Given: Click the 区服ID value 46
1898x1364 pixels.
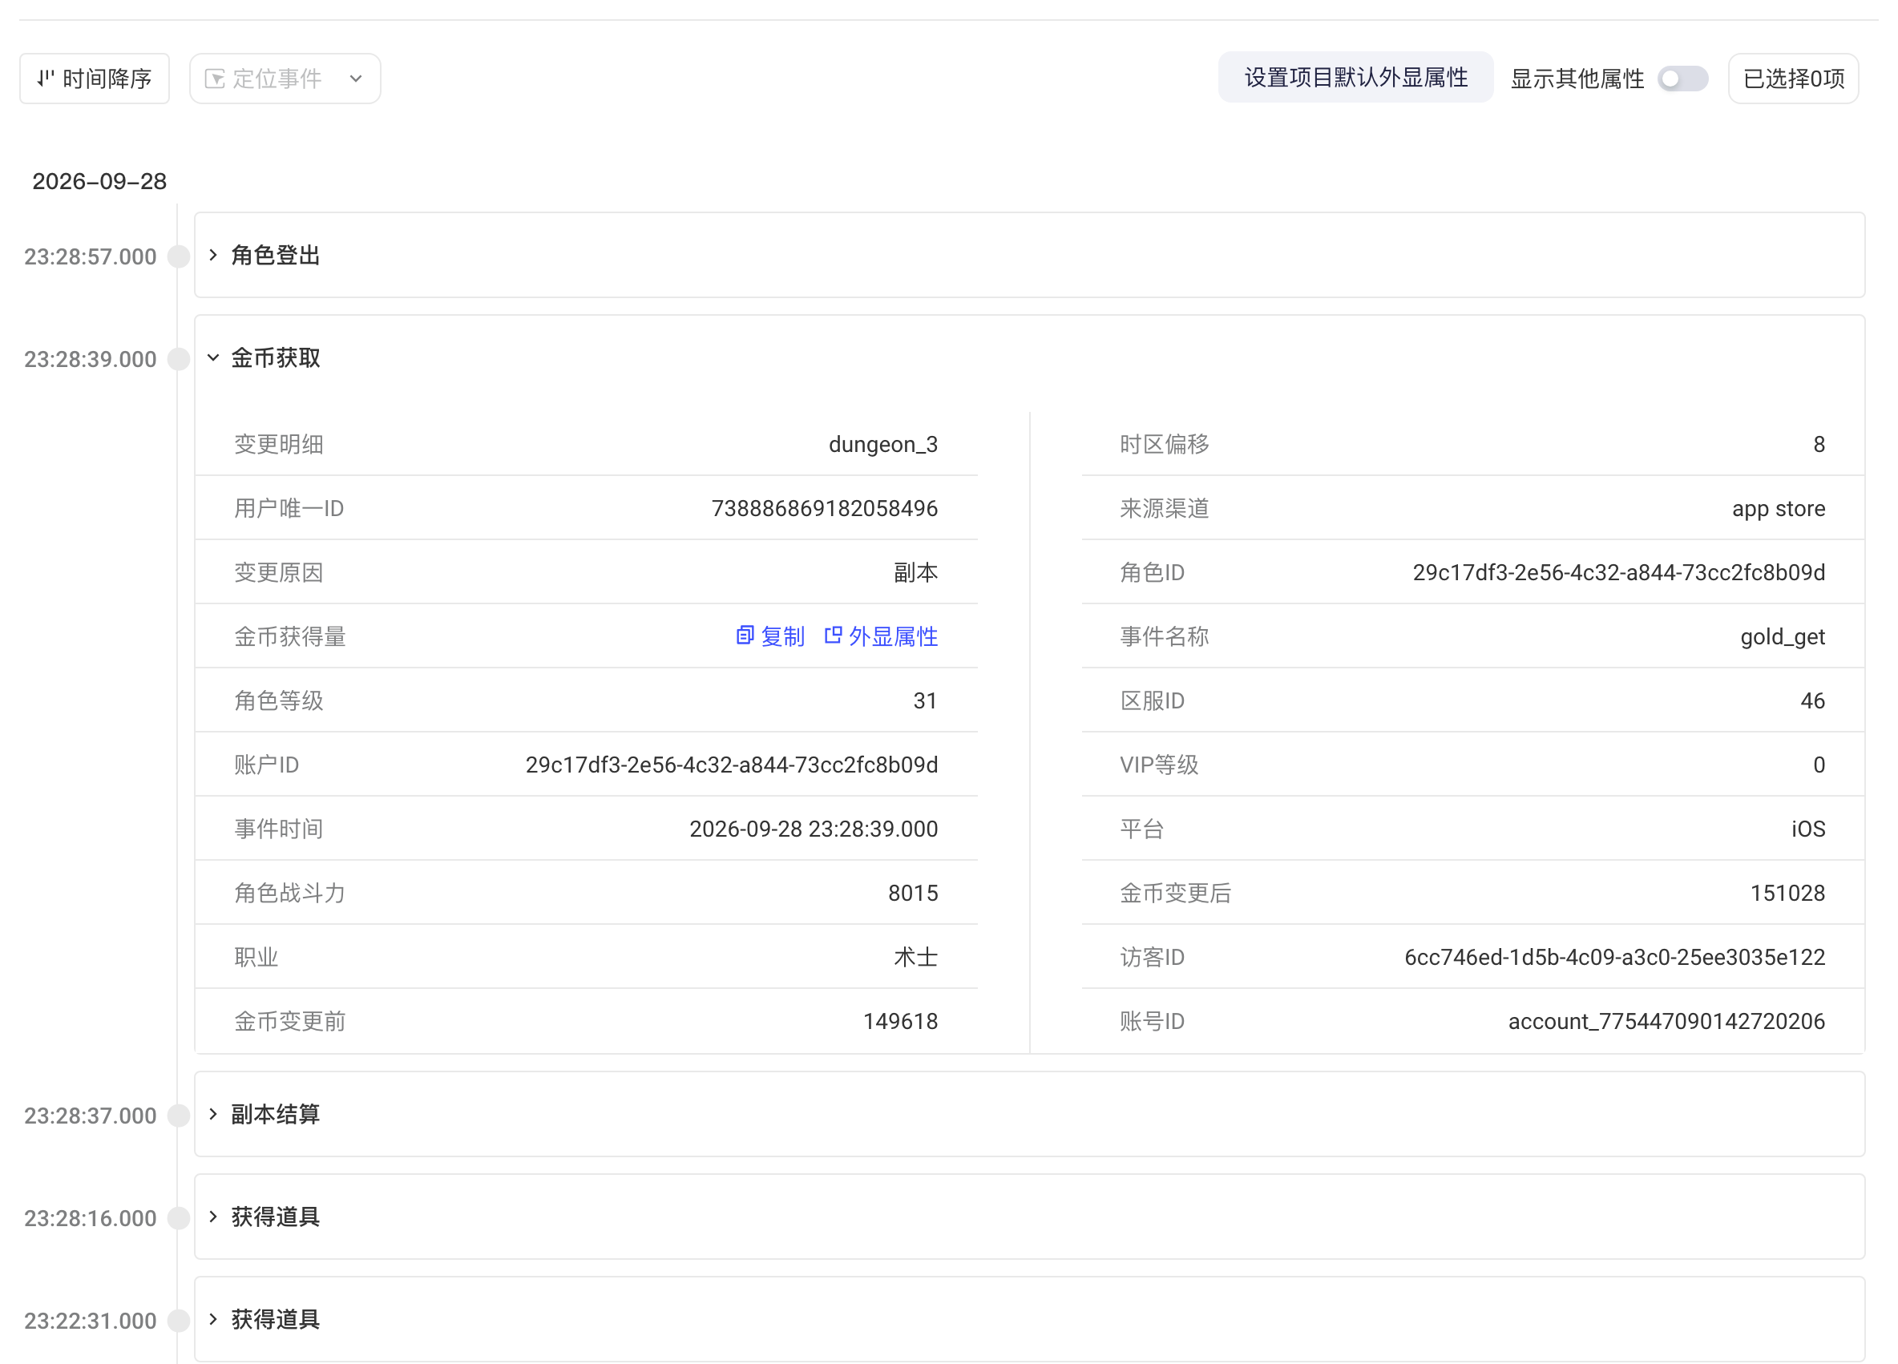Looking at the screenshot, I should click(1813, 701).
